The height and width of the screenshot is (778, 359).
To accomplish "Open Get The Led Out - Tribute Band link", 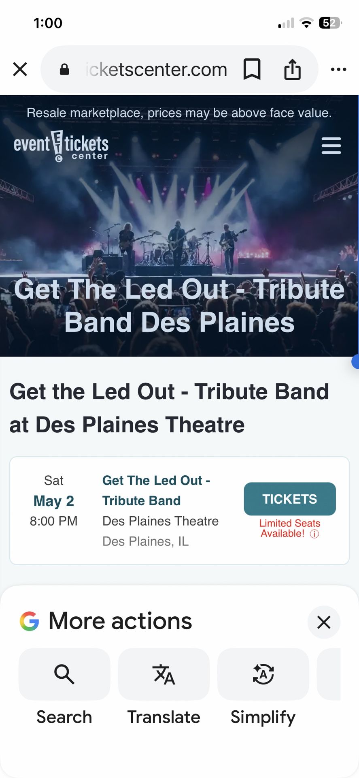I will coord(156,490).
